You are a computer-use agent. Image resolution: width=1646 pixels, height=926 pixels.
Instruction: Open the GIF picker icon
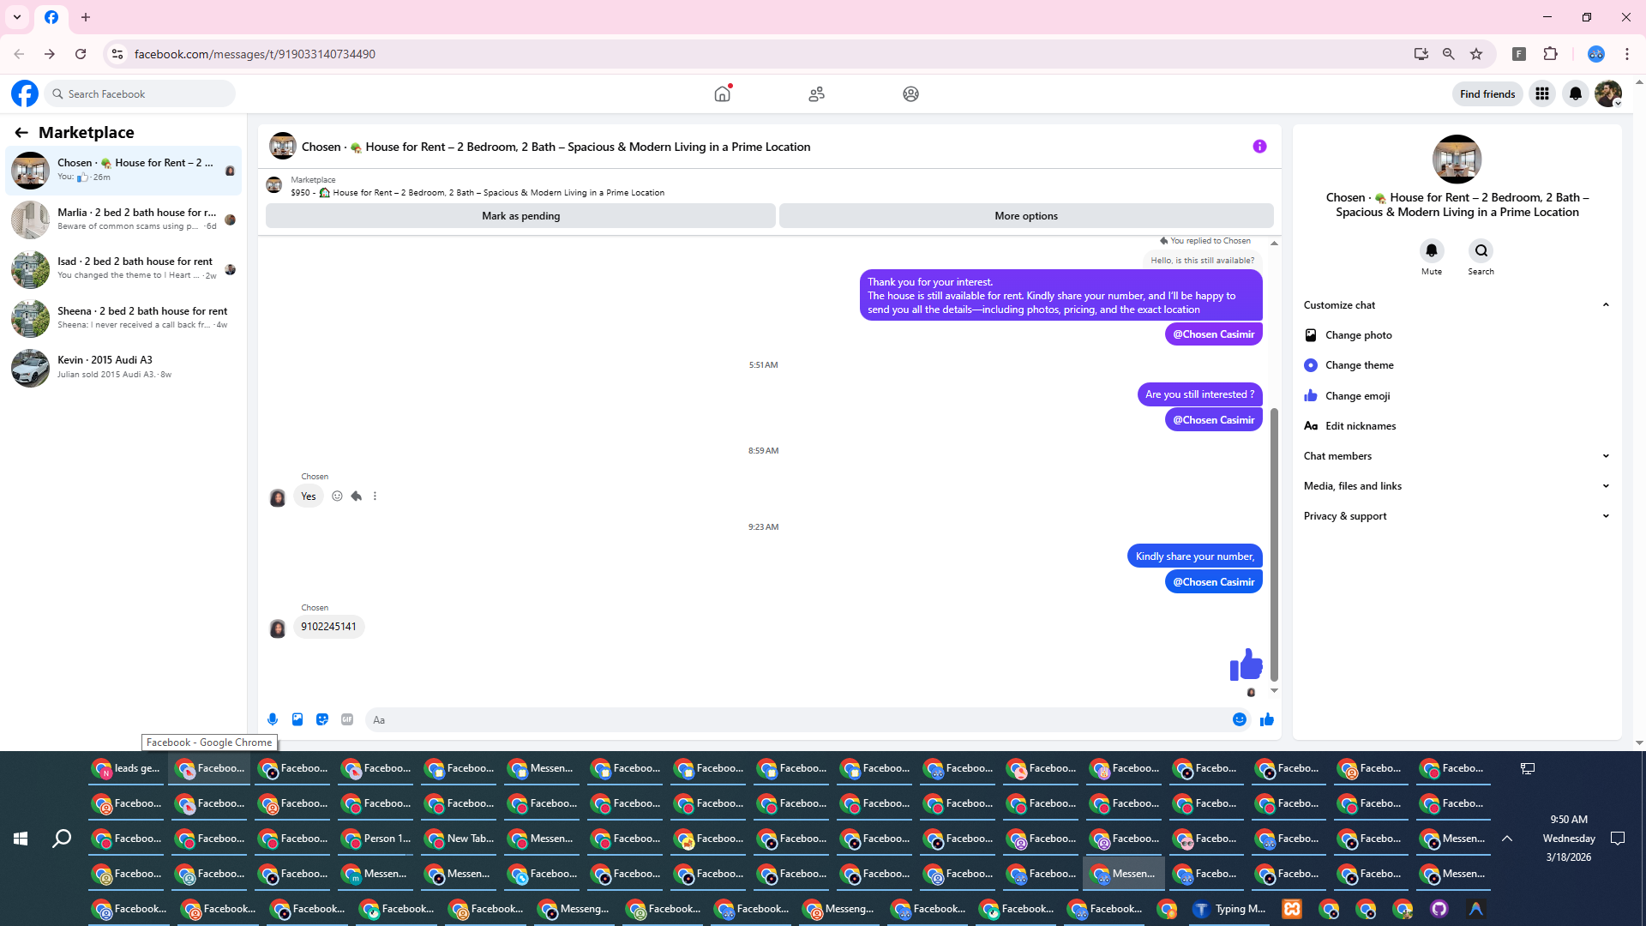[347, 719]
